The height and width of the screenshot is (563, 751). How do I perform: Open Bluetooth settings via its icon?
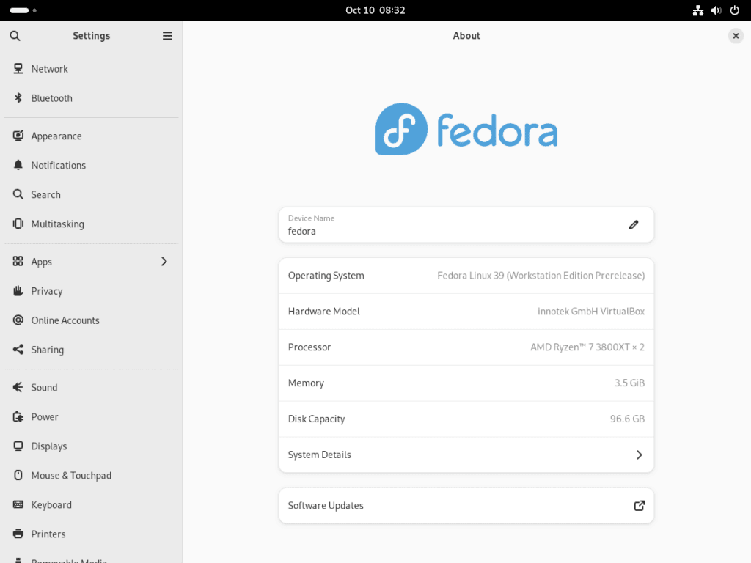pos(17,97)
